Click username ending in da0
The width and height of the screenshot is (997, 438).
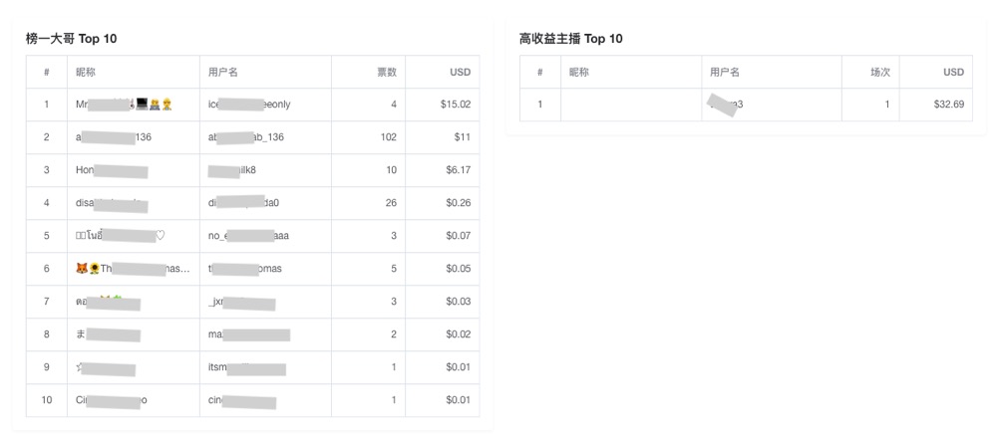point(243,203)
